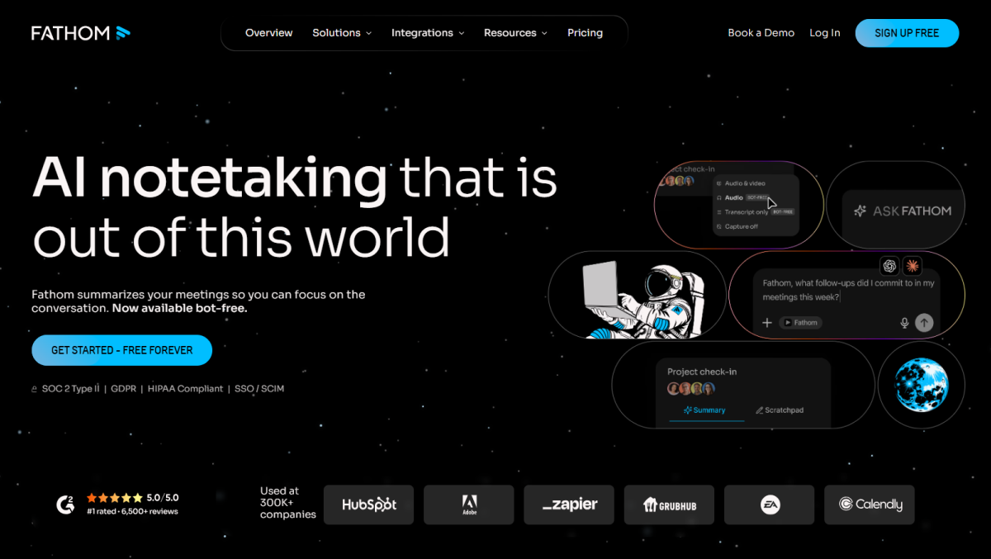Click the blue moon illustration
The image size is (991, 559).
[922, 386]
